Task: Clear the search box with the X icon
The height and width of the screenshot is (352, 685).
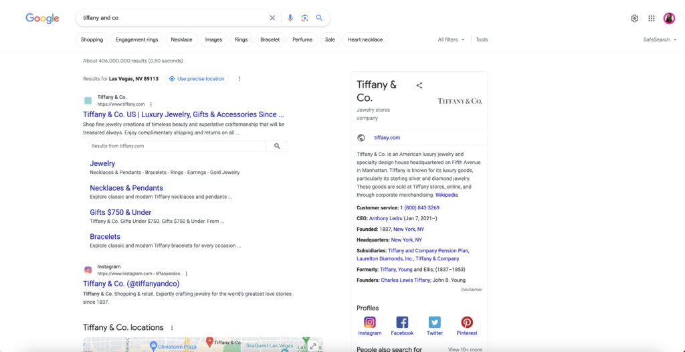Action: (x=272, y=18)
